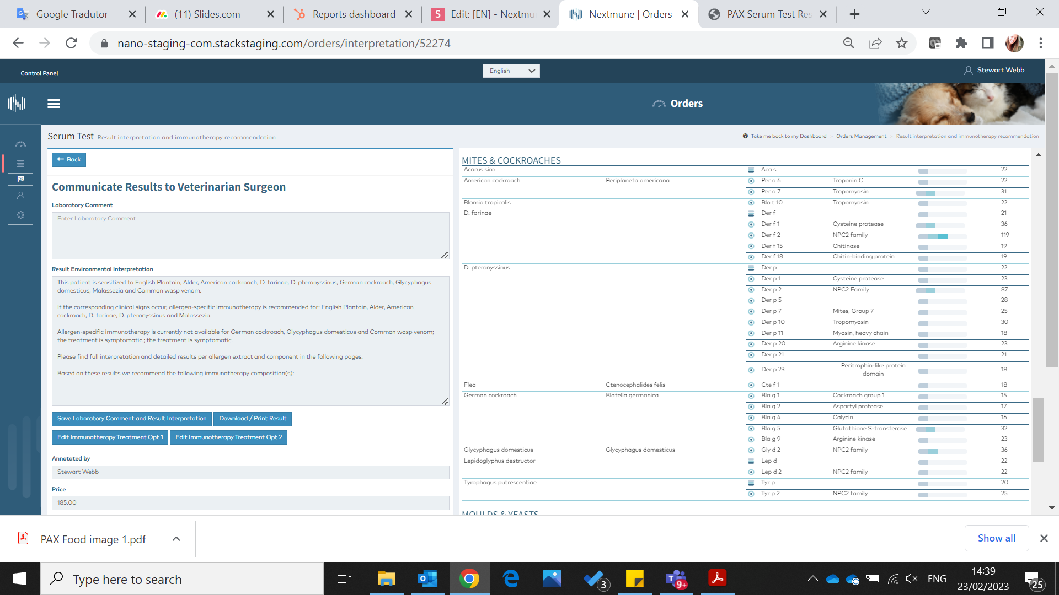Switch to the Reports dashboard tab

click(x=353, y=14)
